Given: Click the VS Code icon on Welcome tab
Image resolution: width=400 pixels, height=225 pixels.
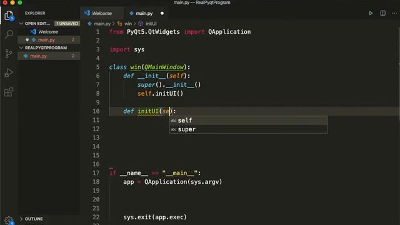Looking at the screenshot, I should point(87,13).
